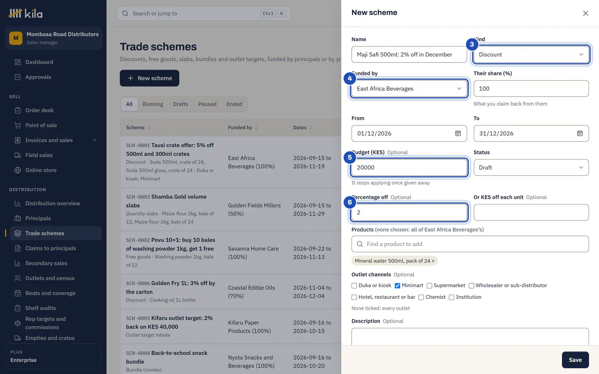Click the Approvals sidebar icon
The width and height of the screenshot is (599, 374).
coord(17,77)
